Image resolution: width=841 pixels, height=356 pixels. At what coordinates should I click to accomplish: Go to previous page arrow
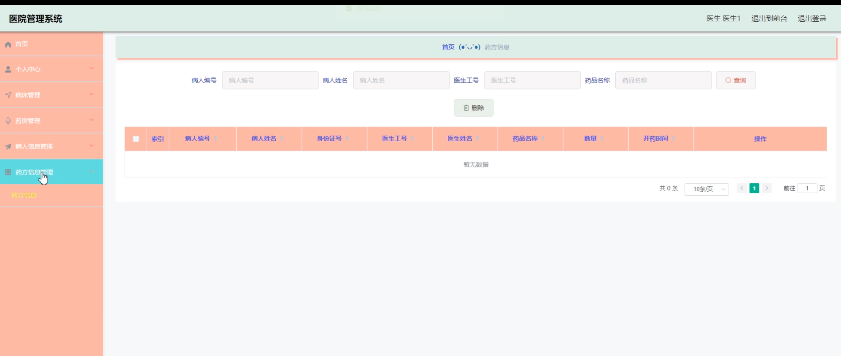pos(742,188)
